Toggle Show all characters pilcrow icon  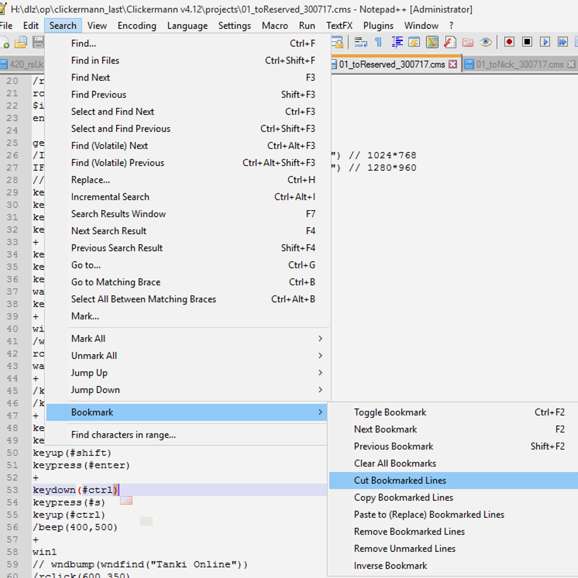(x=378, y=43)
